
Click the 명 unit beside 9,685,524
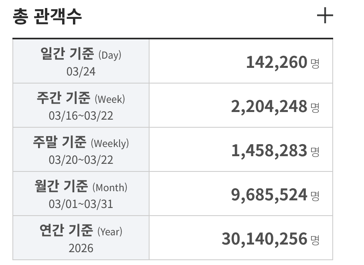coord(315,196)
